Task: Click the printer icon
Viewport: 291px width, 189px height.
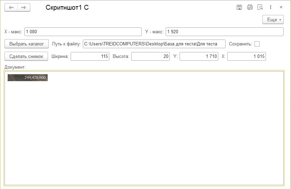Action: pos(250,7)
